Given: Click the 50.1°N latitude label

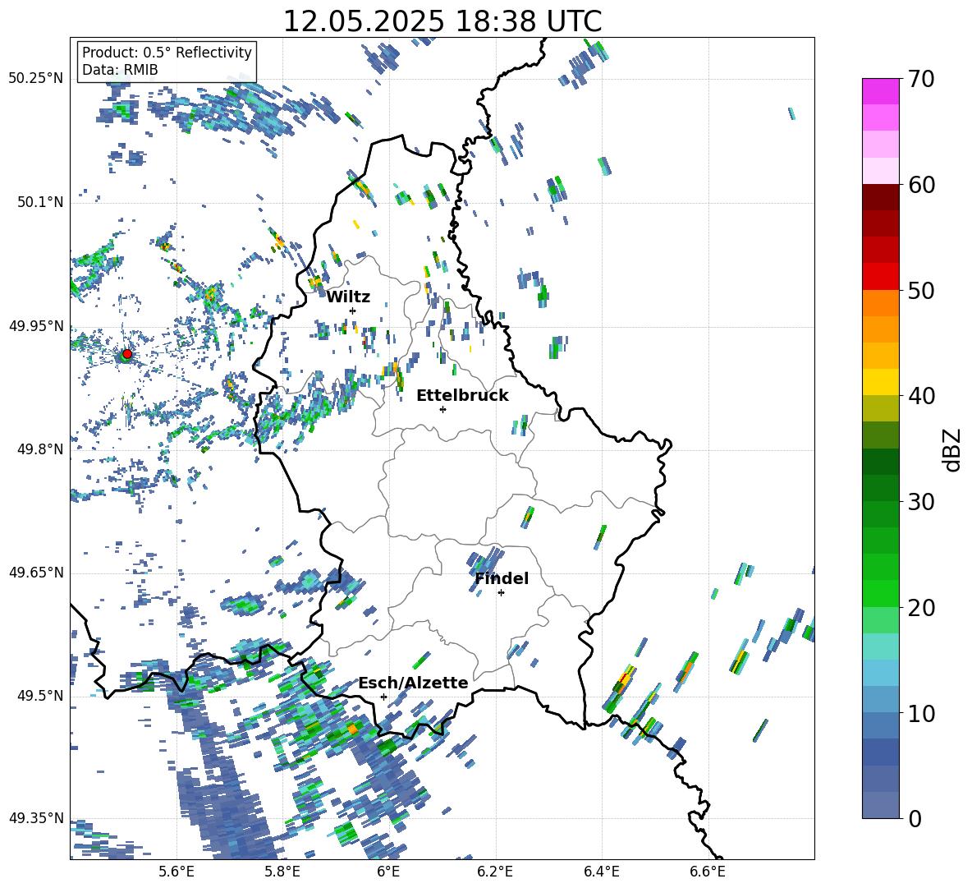Looking at the screenshot, I should [39, 202].
